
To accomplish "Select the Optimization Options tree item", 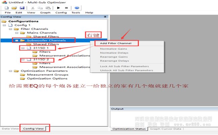I will pos(42,79).
